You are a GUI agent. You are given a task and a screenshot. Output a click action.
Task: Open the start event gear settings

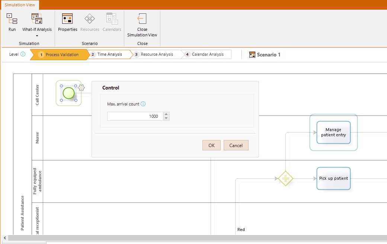click(x=81, y=87)
